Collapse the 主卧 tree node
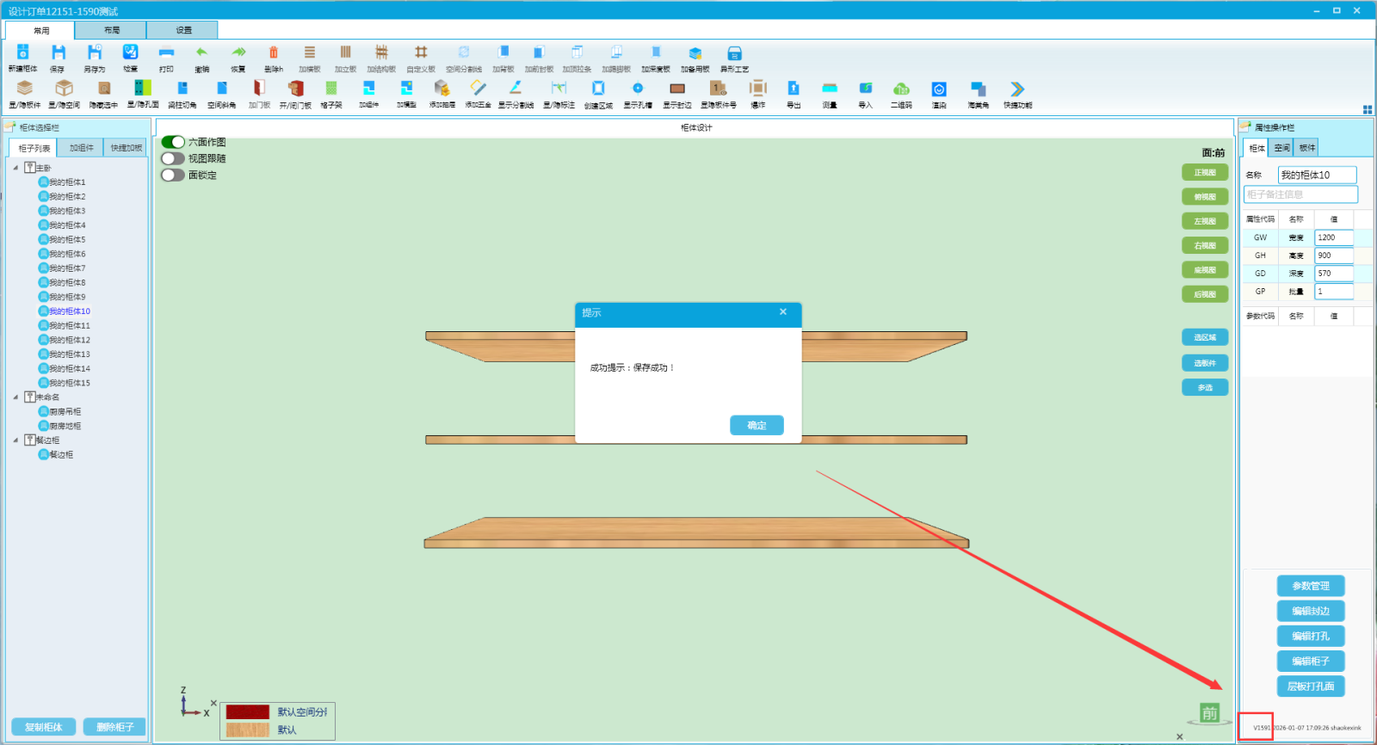Screen dimensions: 1377x745 pos(15,168)
